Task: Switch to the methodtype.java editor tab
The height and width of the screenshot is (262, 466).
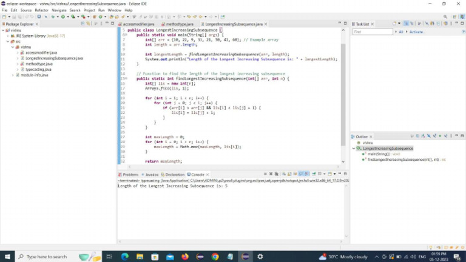Action: 178,24
